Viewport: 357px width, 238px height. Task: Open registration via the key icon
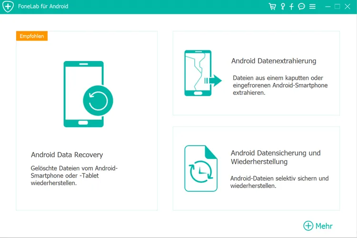pyautogui.click(x=283, y=7)
